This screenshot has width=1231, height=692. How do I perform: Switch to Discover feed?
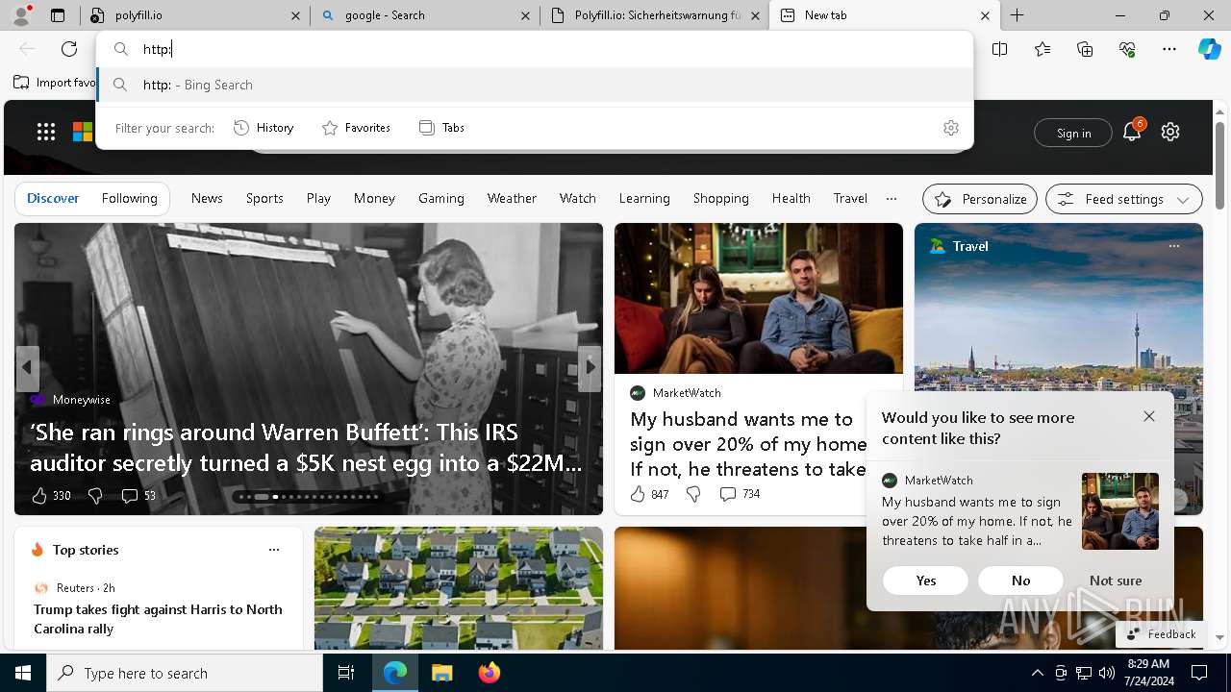[53, 198]
